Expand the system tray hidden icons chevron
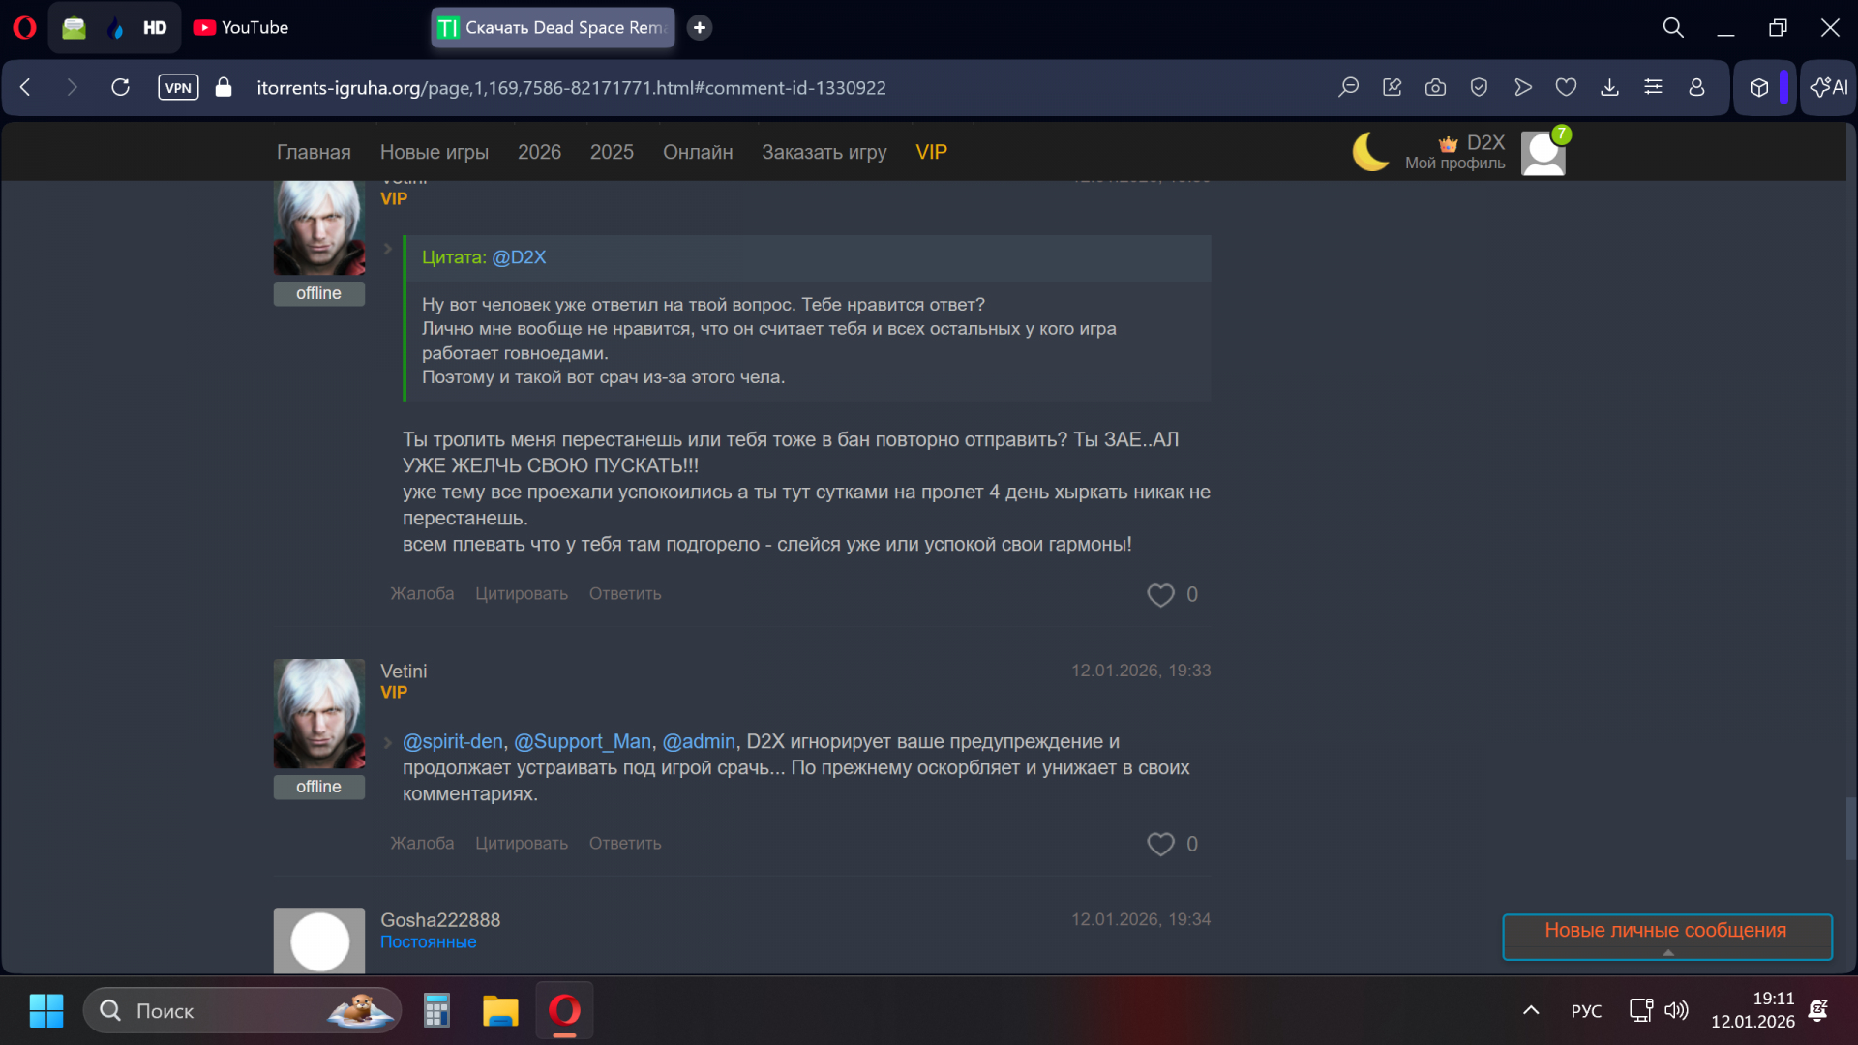Screen dimensions: 1858x1045 click(1531, 1010)
